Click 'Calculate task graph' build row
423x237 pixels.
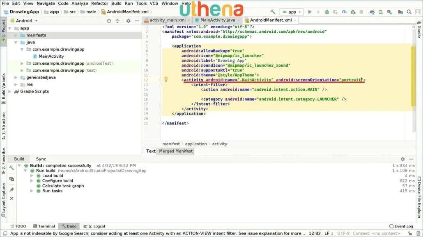pos(63,186)
